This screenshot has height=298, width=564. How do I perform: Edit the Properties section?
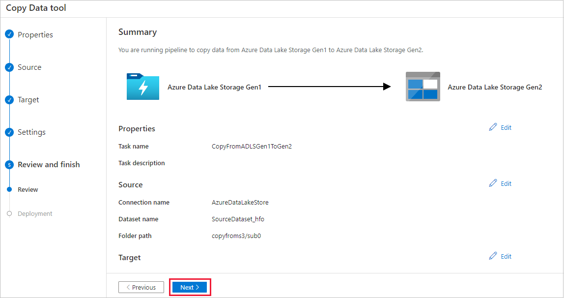point(506,127)
